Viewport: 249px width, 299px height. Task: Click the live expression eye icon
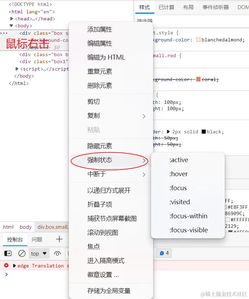click(58, 253)
